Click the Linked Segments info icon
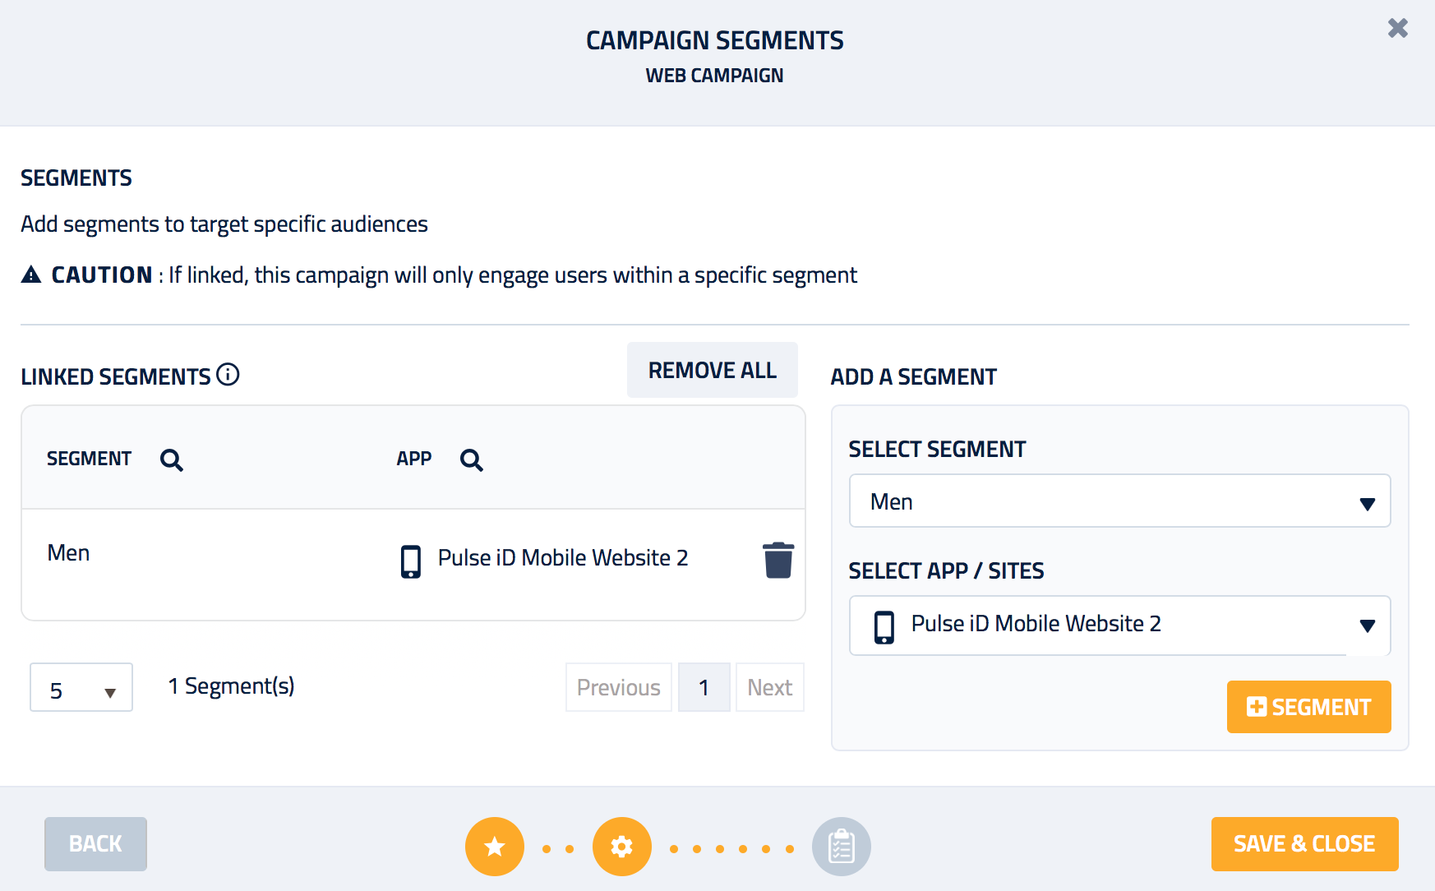This screenshot has height=891, width=1435. (228, 375)
